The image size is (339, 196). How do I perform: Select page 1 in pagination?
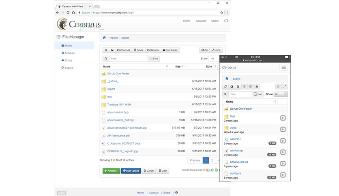206,160
